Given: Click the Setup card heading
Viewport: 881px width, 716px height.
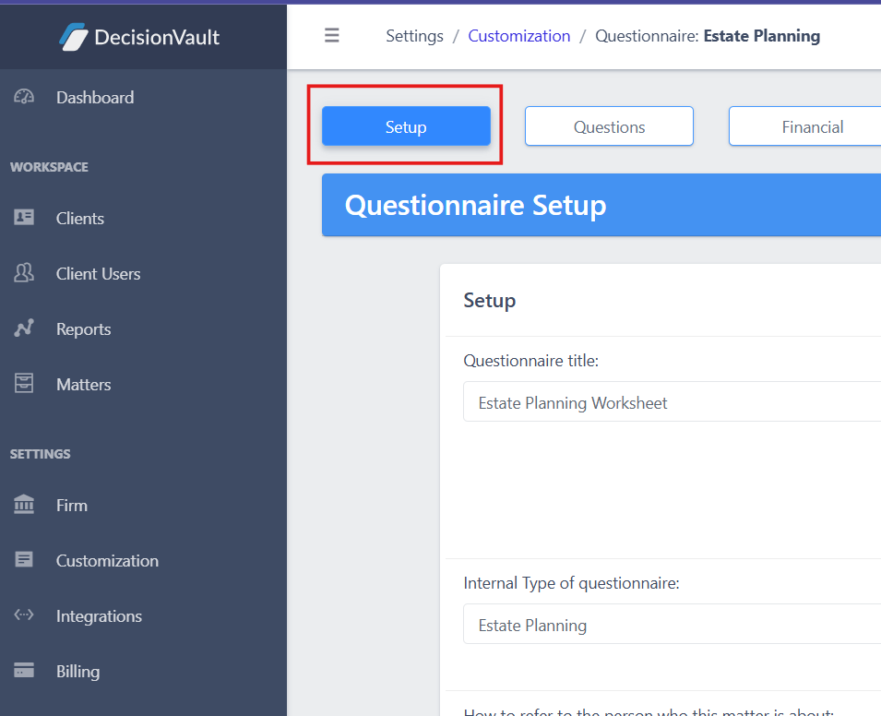Looking at the screenshot, I should [489, 300].
